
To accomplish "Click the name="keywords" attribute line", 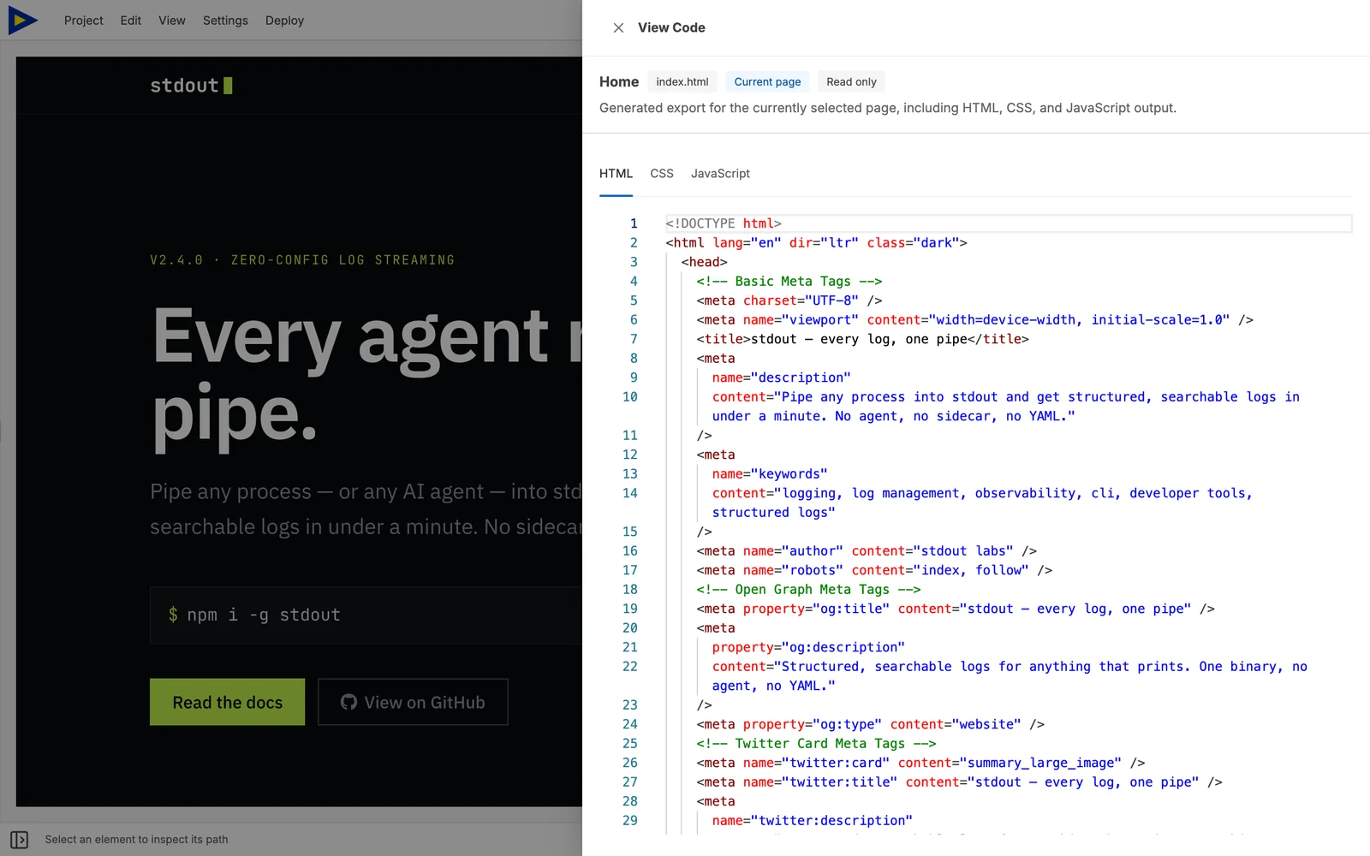I will pos(770,474).
